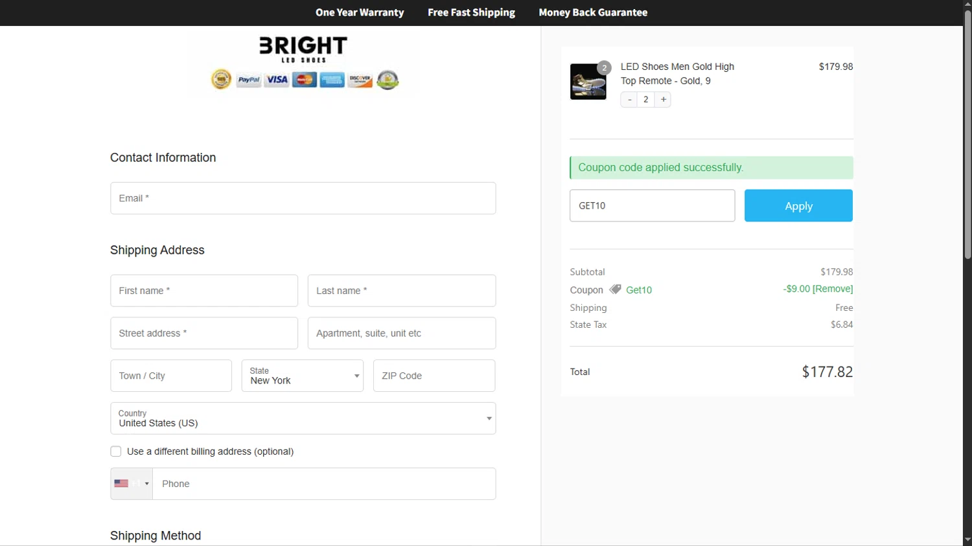Viewport: 972px width, 546px height.
Task: Click the quantity value field showing 2
Action: [x=646, y=99]
